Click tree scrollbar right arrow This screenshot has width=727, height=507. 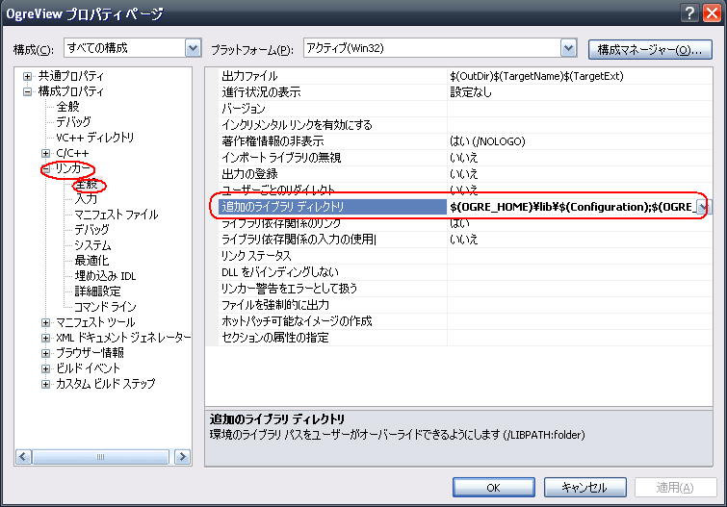(183, 457)
